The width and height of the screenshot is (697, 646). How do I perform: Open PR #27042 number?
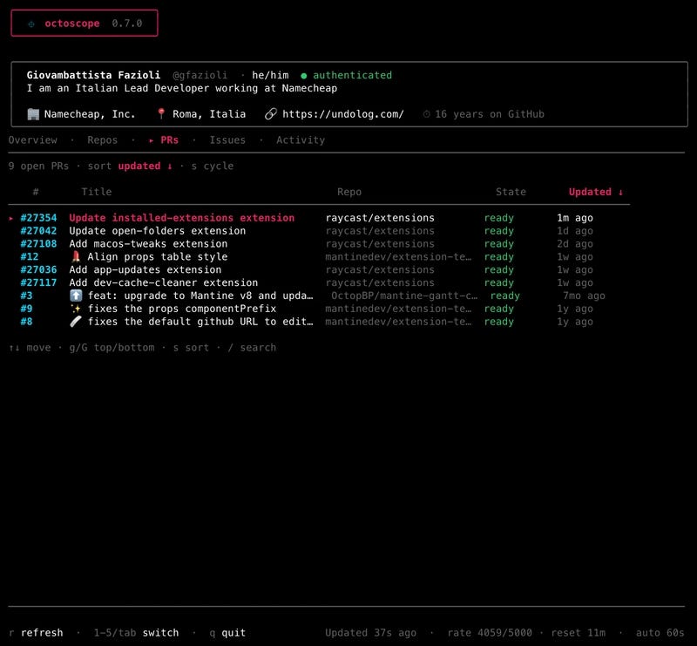click(x=38, y=231)
